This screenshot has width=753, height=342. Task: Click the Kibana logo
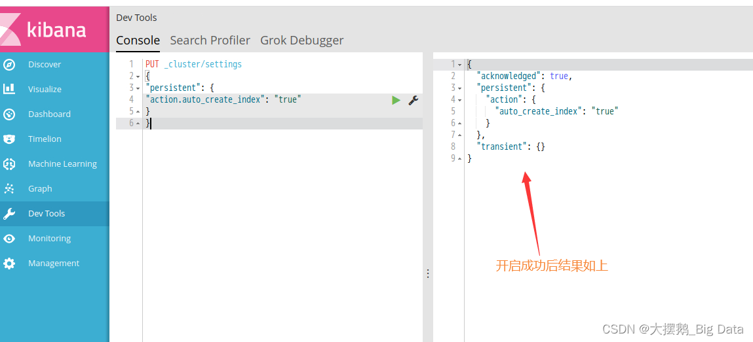[43, 29]
